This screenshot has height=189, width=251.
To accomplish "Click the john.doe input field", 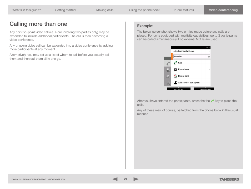I will (x=192, y=56).
